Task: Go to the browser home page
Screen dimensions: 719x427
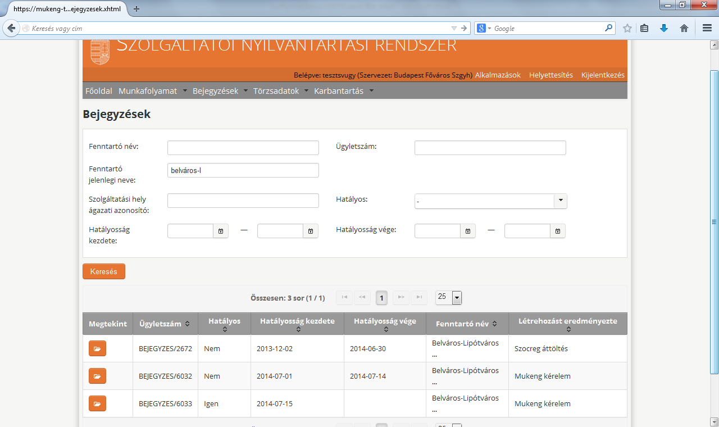Action: click(684, 28)
